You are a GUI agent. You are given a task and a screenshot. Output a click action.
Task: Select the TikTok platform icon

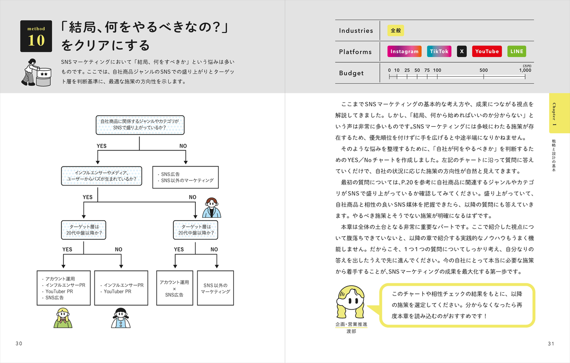click(439, 51)
